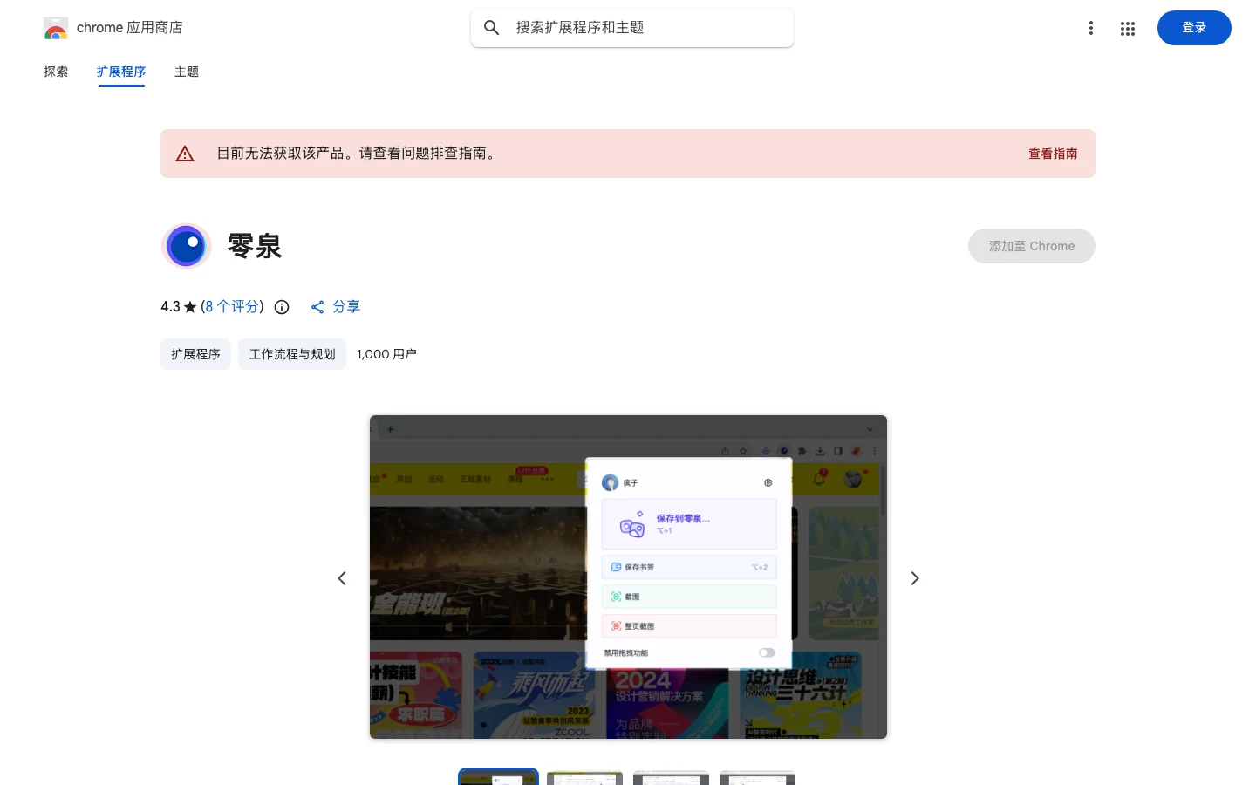The image size is (1256, 785).
Task: Select the third screenshot thumbnail
Action: (671, 777)
